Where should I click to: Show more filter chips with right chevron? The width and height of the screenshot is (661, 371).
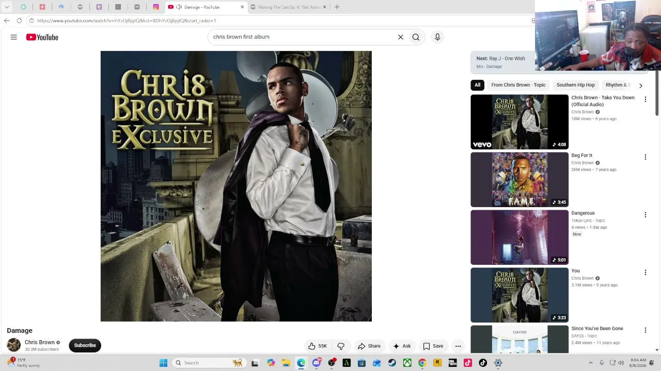click(x=640, y=86)
